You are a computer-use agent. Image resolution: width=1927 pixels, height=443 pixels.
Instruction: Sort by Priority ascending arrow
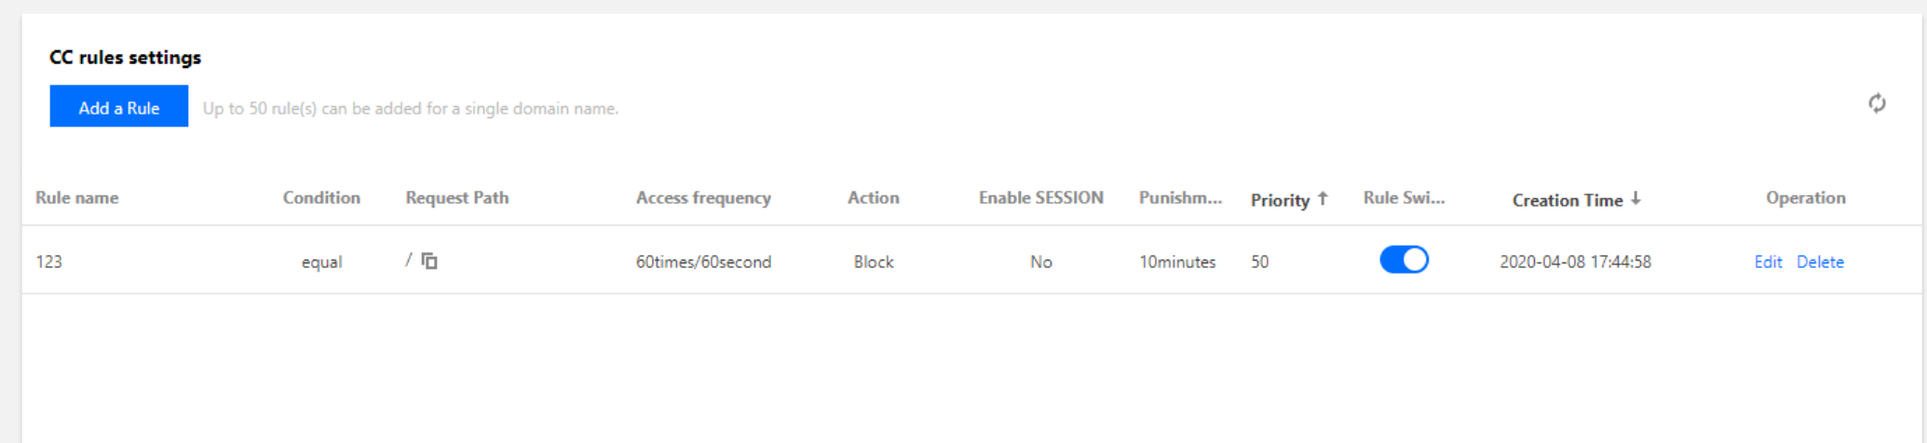pyautogui.click(x=1323, y=198)
